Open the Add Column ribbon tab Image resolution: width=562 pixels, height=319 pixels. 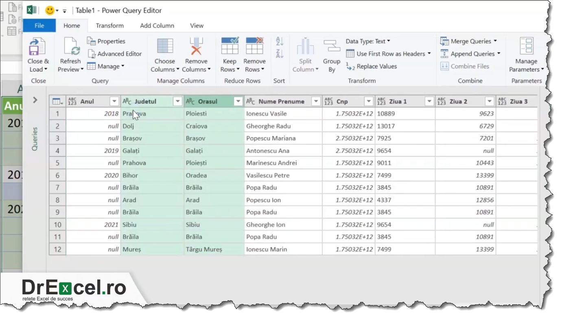click(x=157, y=25)
